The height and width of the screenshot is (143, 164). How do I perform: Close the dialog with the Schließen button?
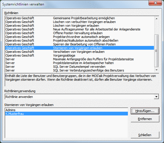click(145, 135)
